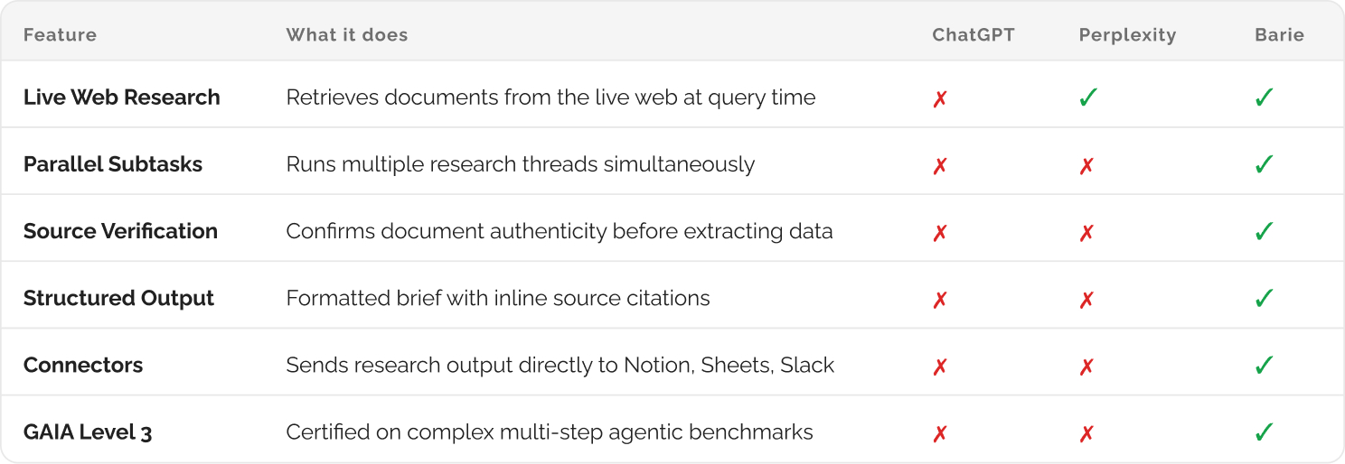Click the Barie column header

point(1279,35)
